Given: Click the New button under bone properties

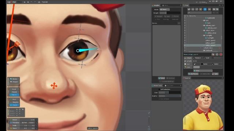Looking at the screenshot, I should [203, 71].
